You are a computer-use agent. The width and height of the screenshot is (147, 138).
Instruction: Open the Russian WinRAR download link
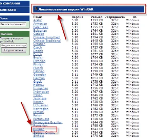click(x=39, y=129)
